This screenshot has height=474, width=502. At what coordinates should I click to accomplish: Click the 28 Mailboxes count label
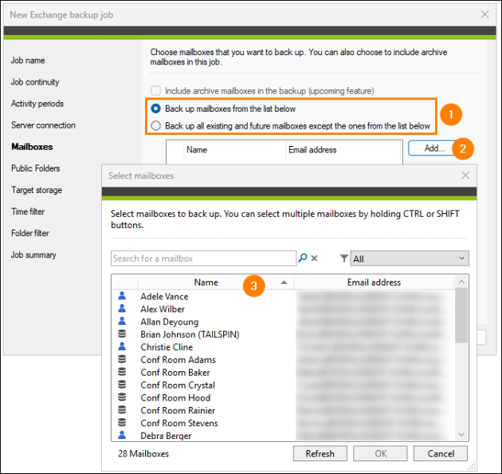pos(143,453)
